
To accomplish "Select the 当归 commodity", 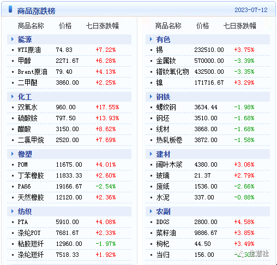I will 162,255.
